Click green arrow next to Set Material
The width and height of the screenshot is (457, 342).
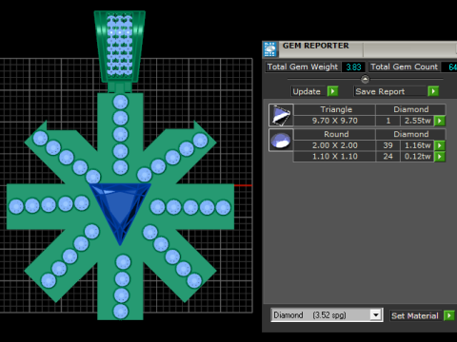coord(449,315)
